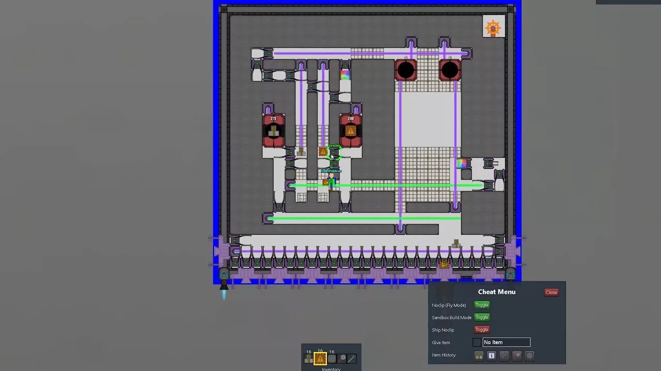The image size is (661, 371).
Task: Click the rainbow item near upper conveyor
Action: coord(345,75)
